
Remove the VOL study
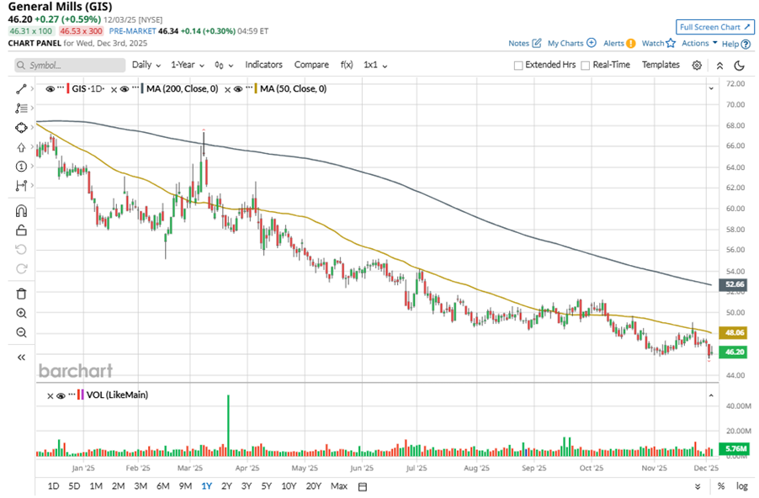pos(50,396)
